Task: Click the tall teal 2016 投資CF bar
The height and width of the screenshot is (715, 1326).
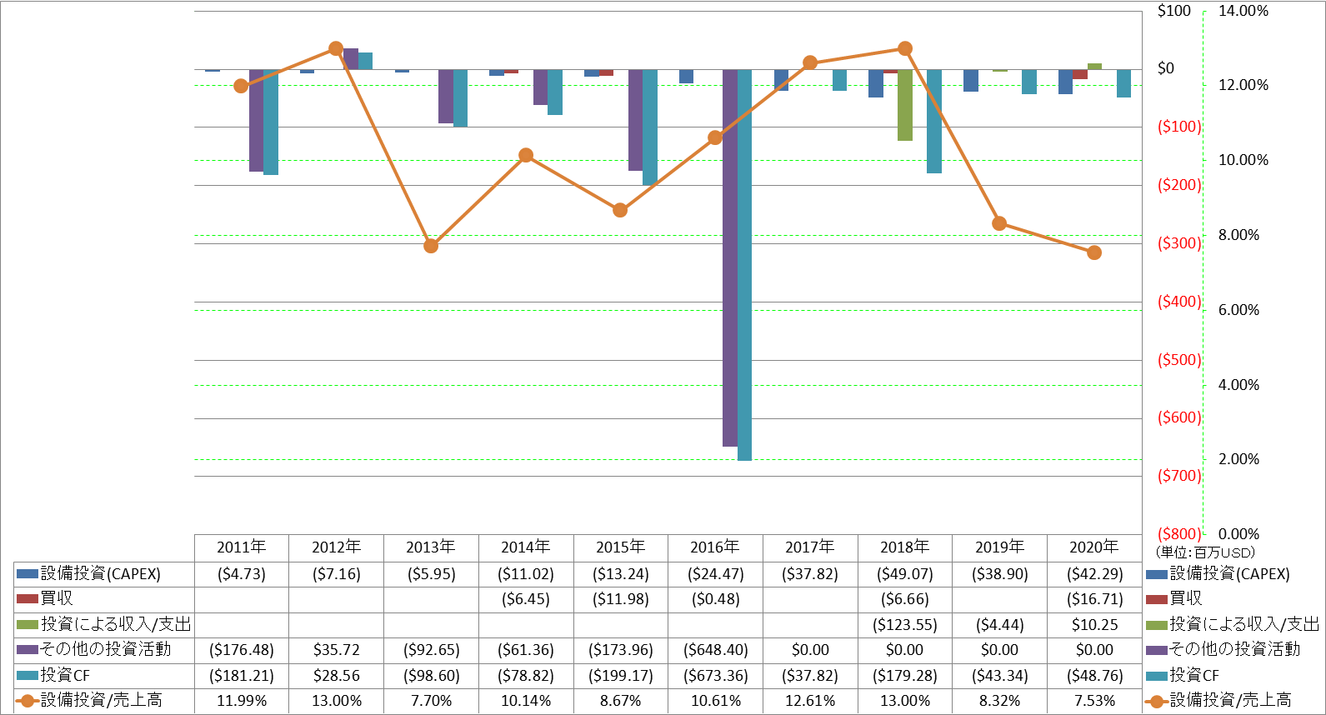Action: [744, 265]
